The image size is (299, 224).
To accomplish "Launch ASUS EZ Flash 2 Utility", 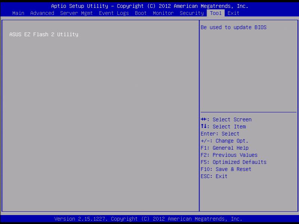I will 44,34.
